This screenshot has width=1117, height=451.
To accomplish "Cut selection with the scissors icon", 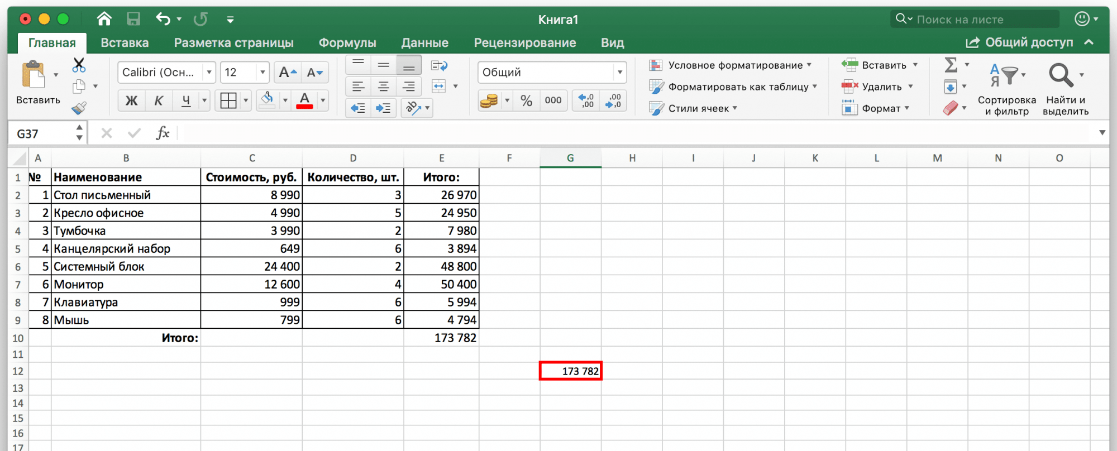I will [79, 65].
